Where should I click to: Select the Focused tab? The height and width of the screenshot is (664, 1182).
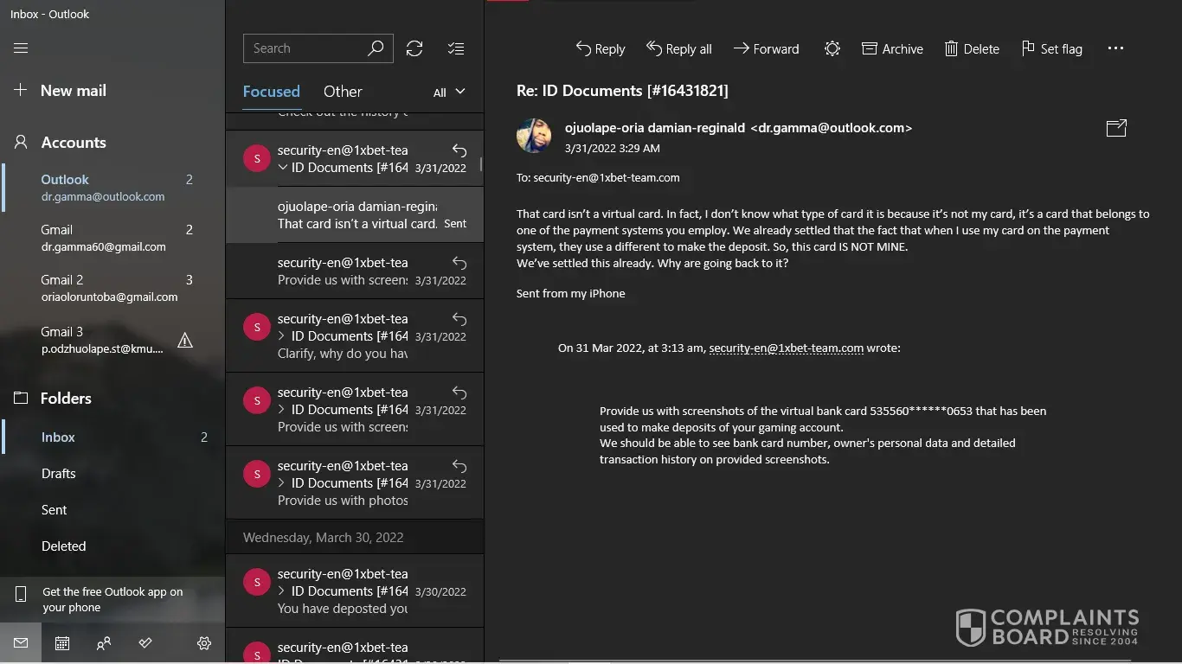271,92
